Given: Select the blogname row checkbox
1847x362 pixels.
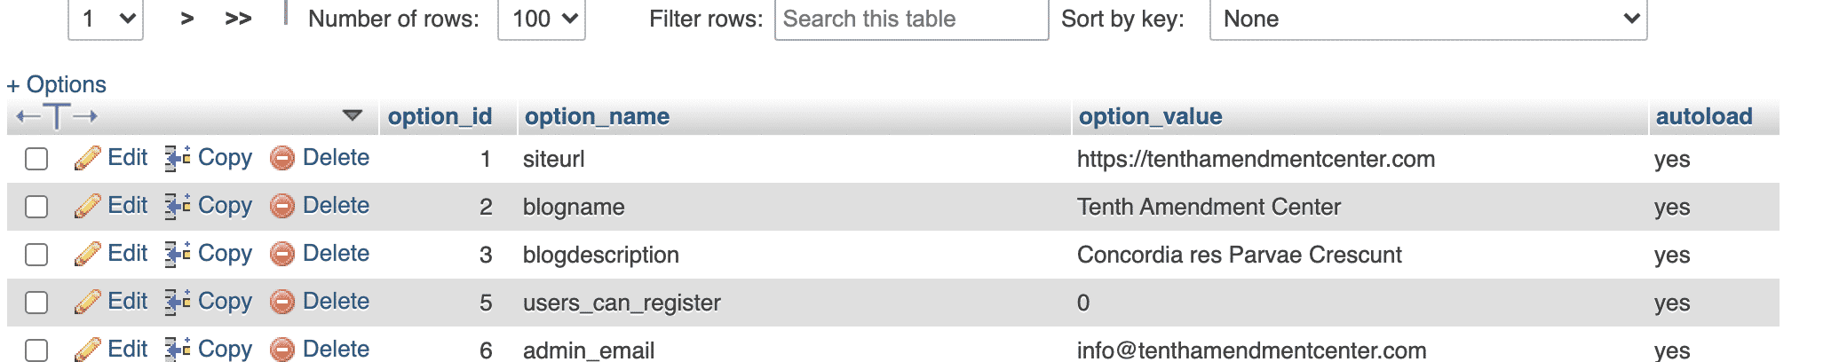Looking at the screenshot, I should pos(36,207).
